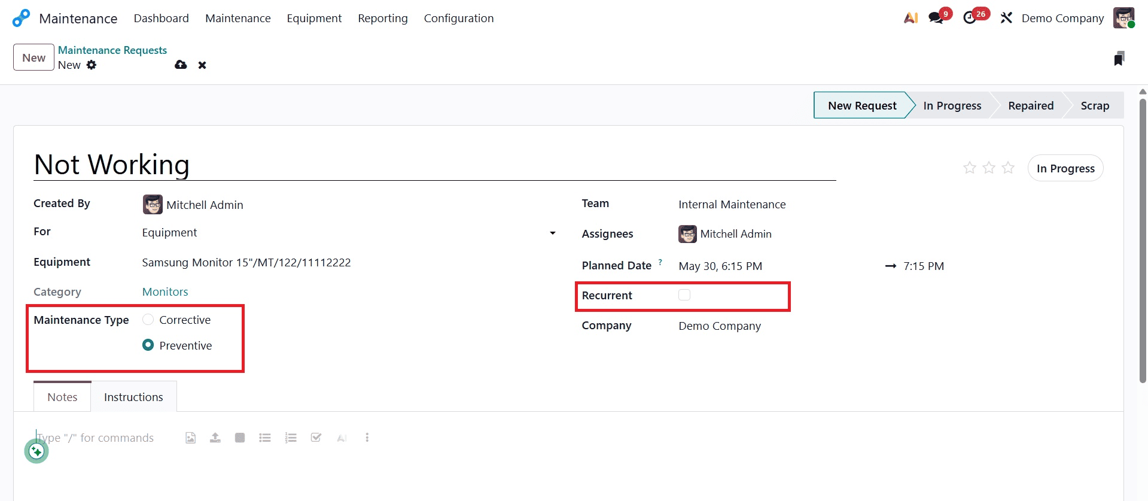
Task: Set priority to two stars
Action: pyautogui.click(x=989, y=168)
